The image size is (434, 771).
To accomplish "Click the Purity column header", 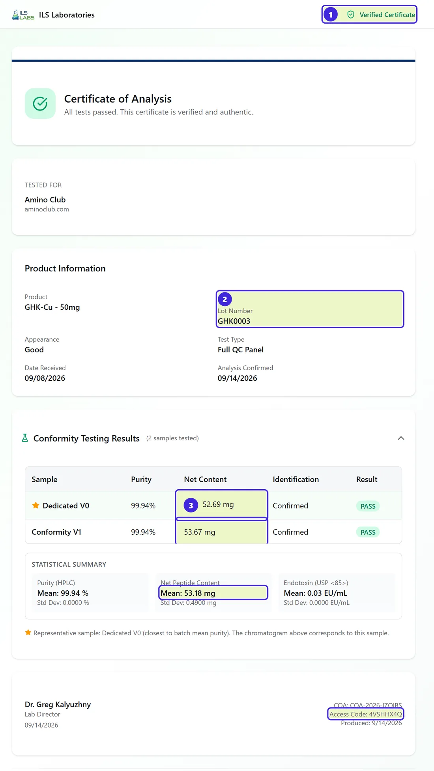I will coord(141,479).
